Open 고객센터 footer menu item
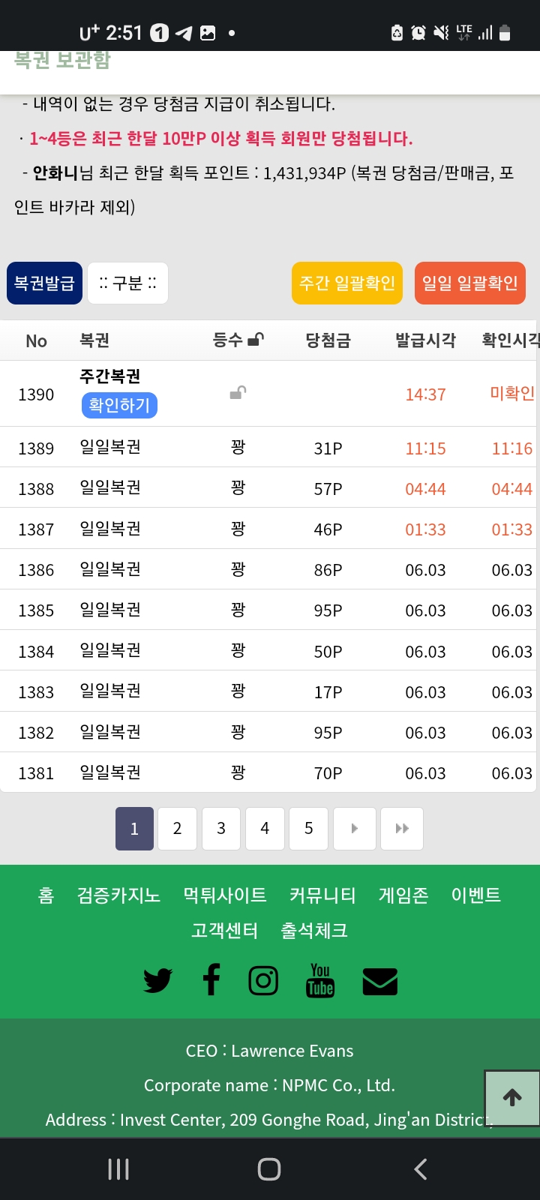540x1200 pixels. (x=224, y=931)
